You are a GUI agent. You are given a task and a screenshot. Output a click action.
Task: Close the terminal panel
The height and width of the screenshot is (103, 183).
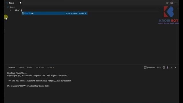(x=175, y=68)
